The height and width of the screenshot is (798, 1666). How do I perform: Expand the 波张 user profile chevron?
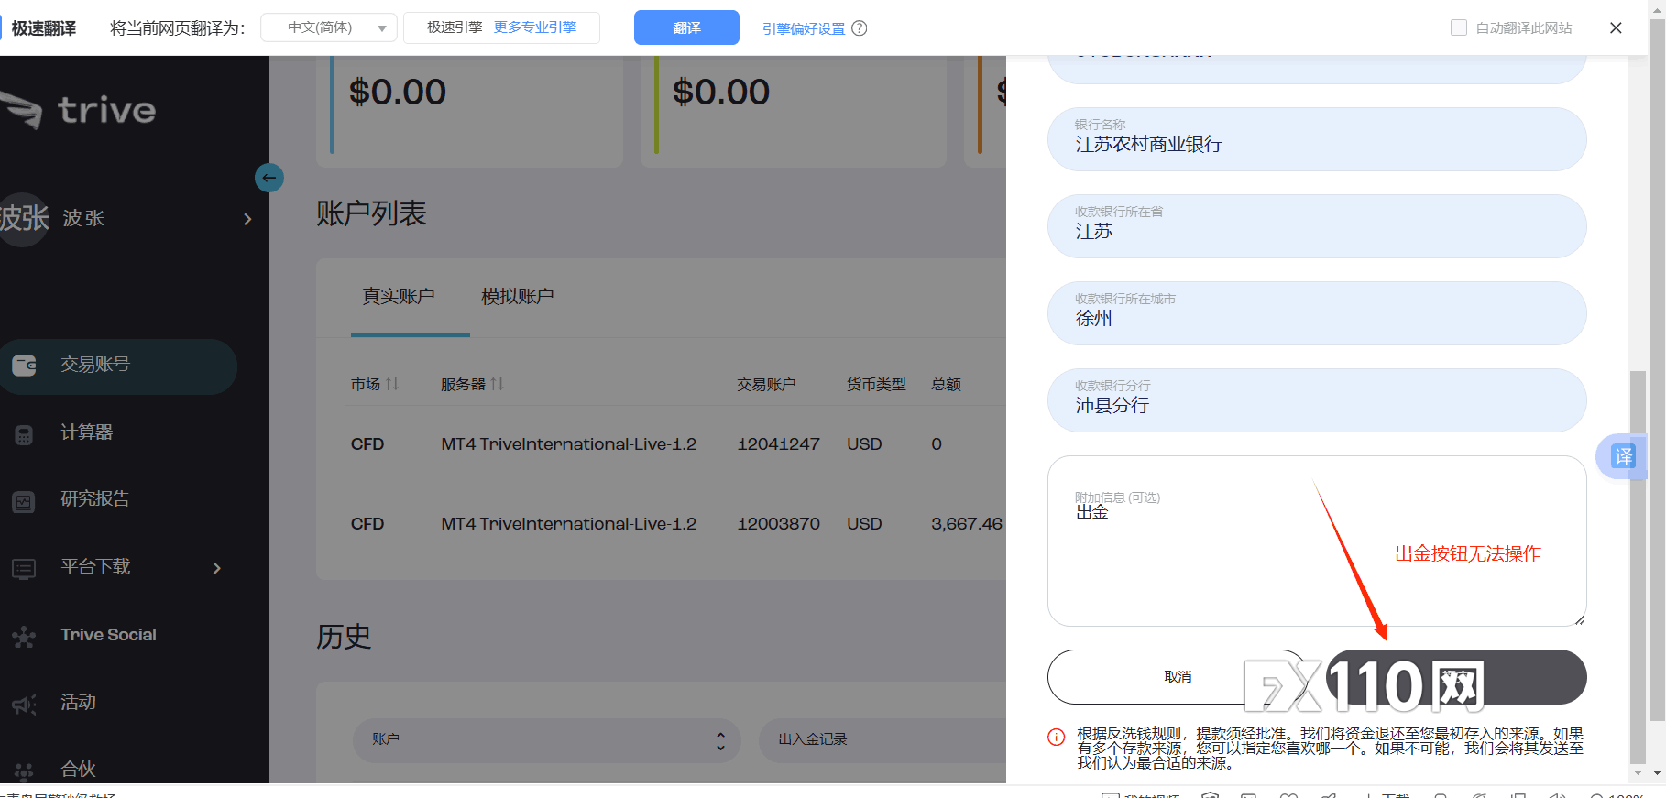click(247, 219)
